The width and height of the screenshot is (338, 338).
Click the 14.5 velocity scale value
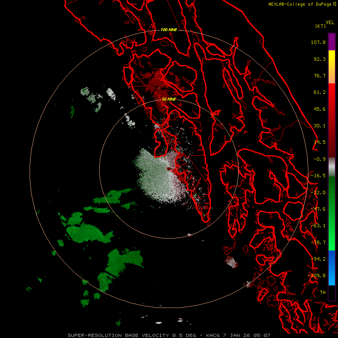pyautogui.click(x=320, y=142)
